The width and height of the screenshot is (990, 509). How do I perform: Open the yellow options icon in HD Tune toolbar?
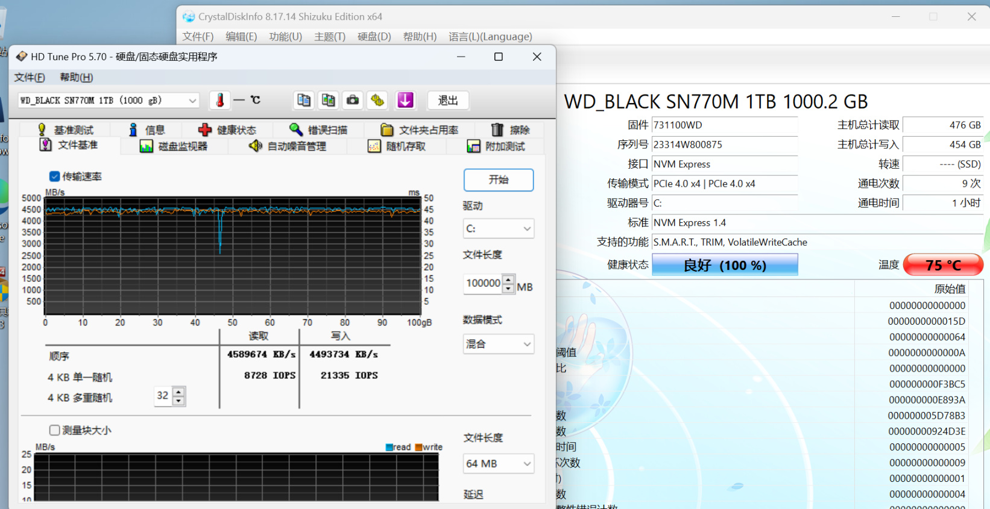(377, 101)
